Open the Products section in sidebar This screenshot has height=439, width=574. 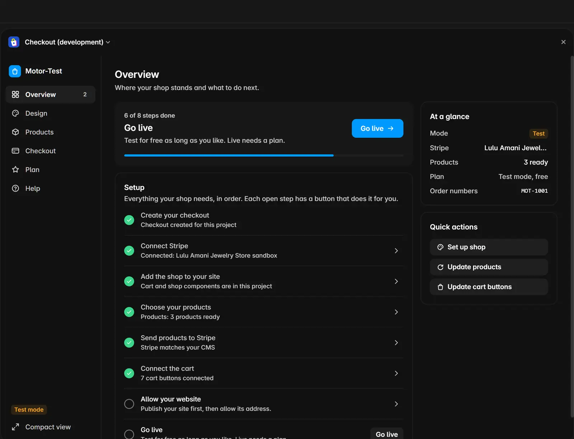click(51, 132)
